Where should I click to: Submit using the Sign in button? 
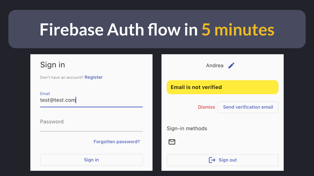tap(91, 160)
